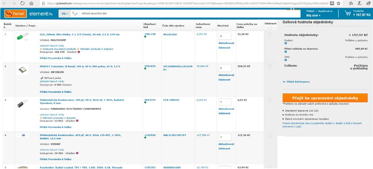Click the Přihlásit login link
The height and width of the screenshot is (169, 373).
pos(310,11)
